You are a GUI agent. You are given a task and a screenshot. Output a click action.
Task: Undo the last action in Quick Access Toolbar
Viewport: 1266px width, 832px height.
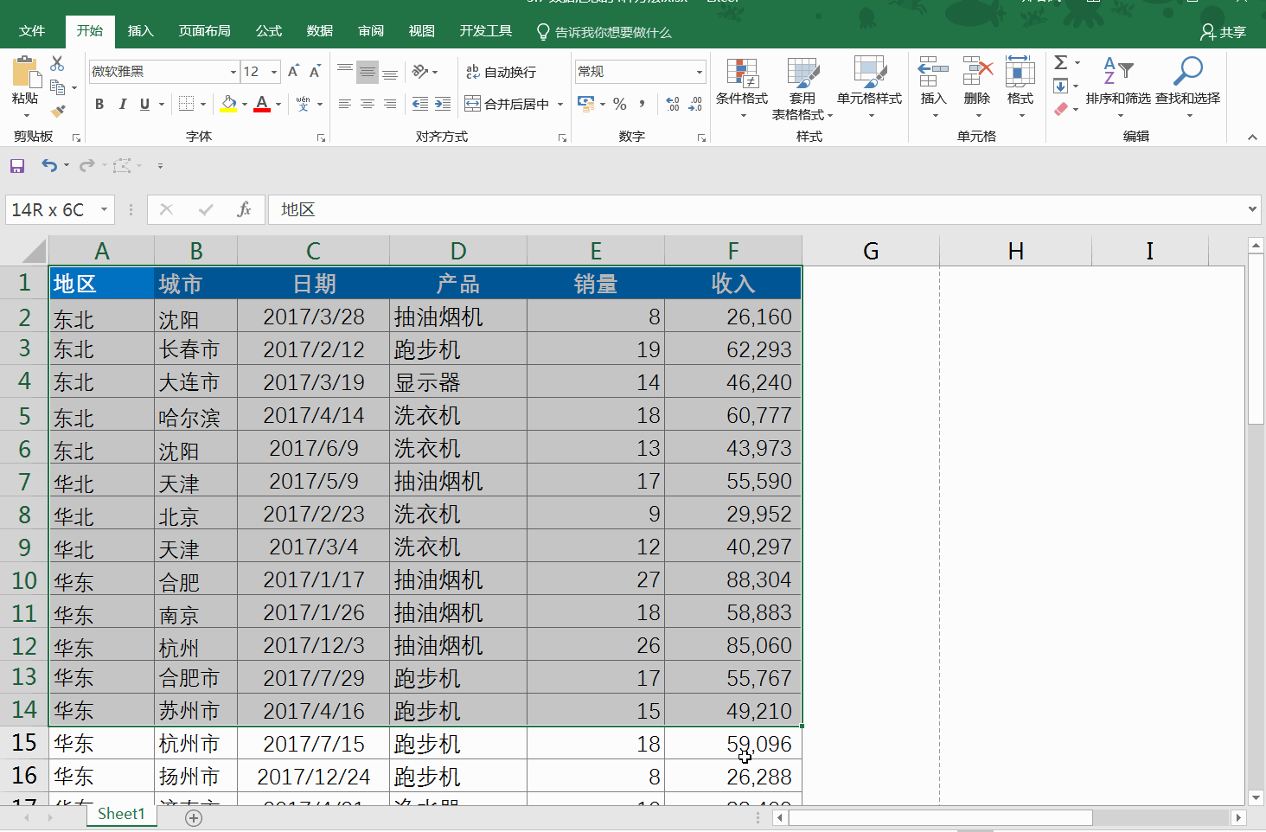click(49, 165)
